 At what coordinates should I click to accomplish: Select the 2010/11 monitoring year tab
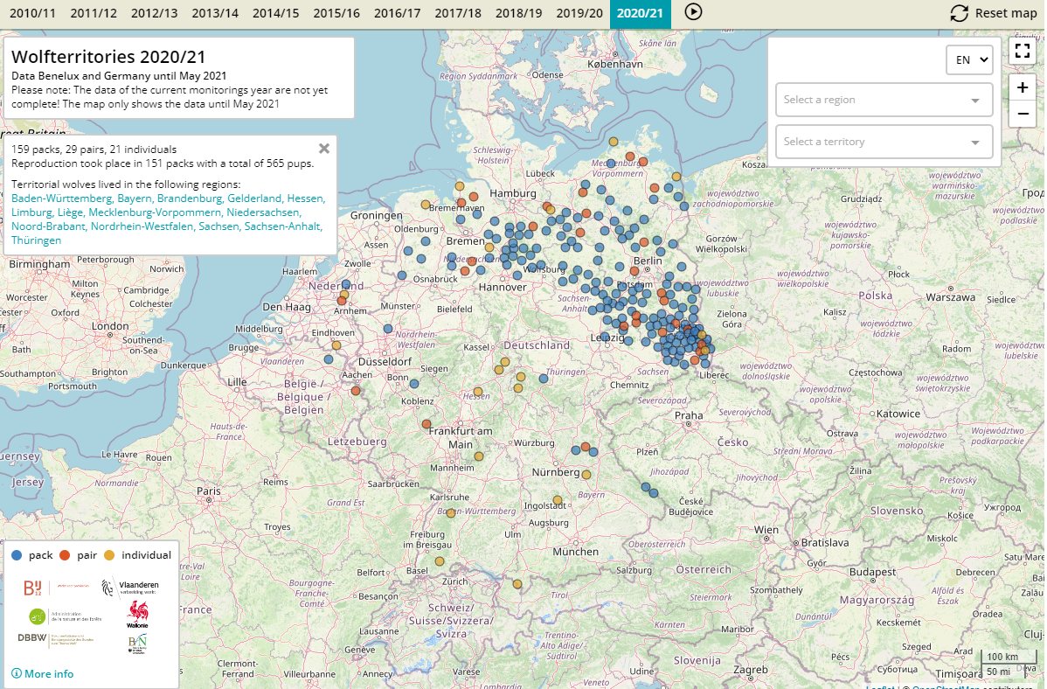click(x=33, y=13)
